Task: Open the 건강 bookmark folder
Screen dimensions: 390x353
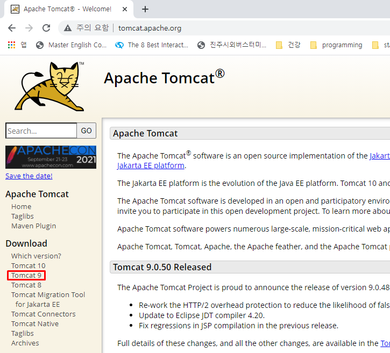Action: 288,45
